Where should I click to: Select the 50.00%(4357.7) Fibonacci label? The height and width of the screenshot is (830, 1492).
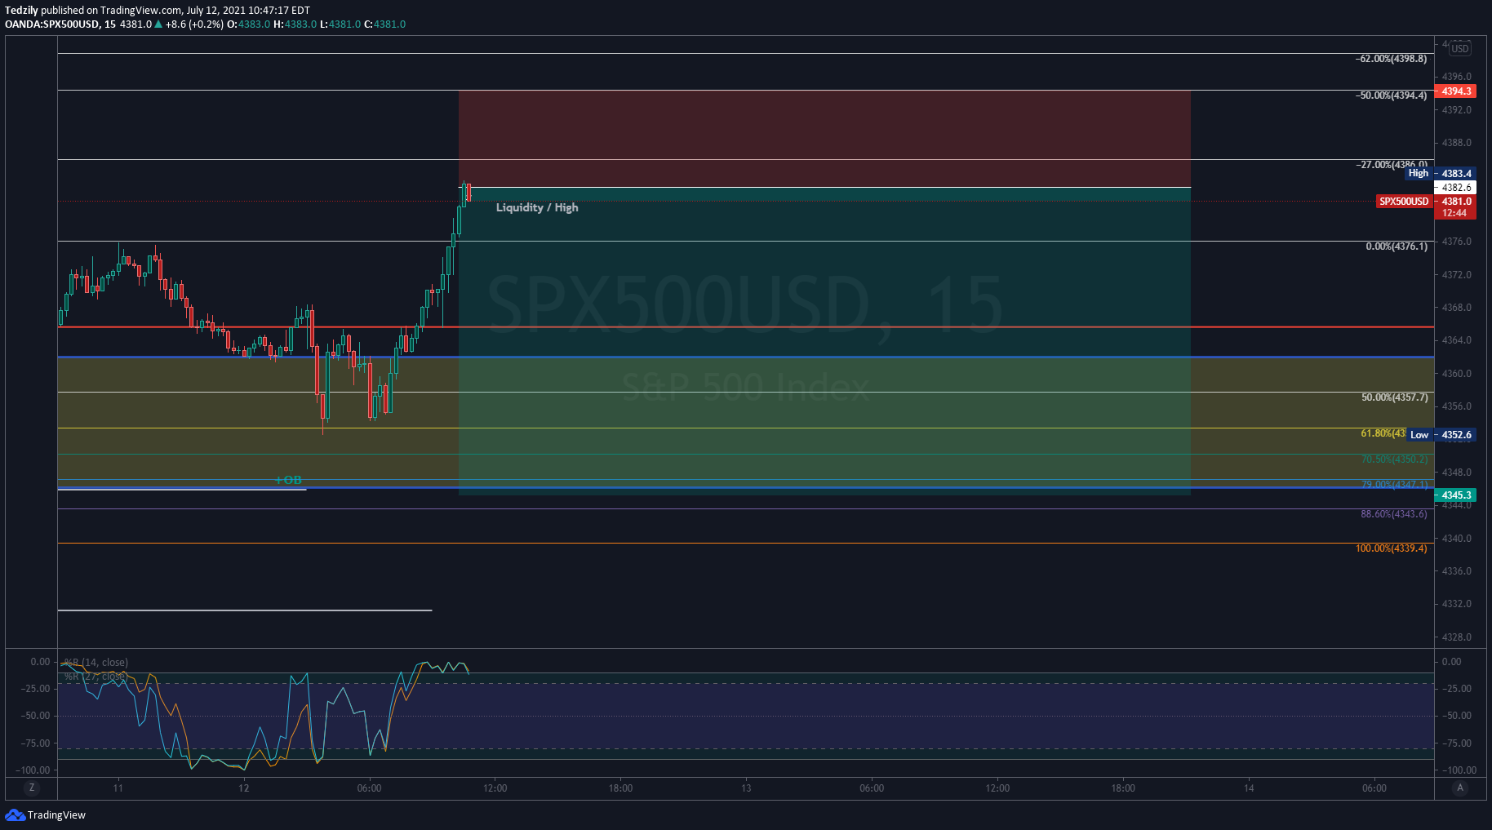(1395, 397)
